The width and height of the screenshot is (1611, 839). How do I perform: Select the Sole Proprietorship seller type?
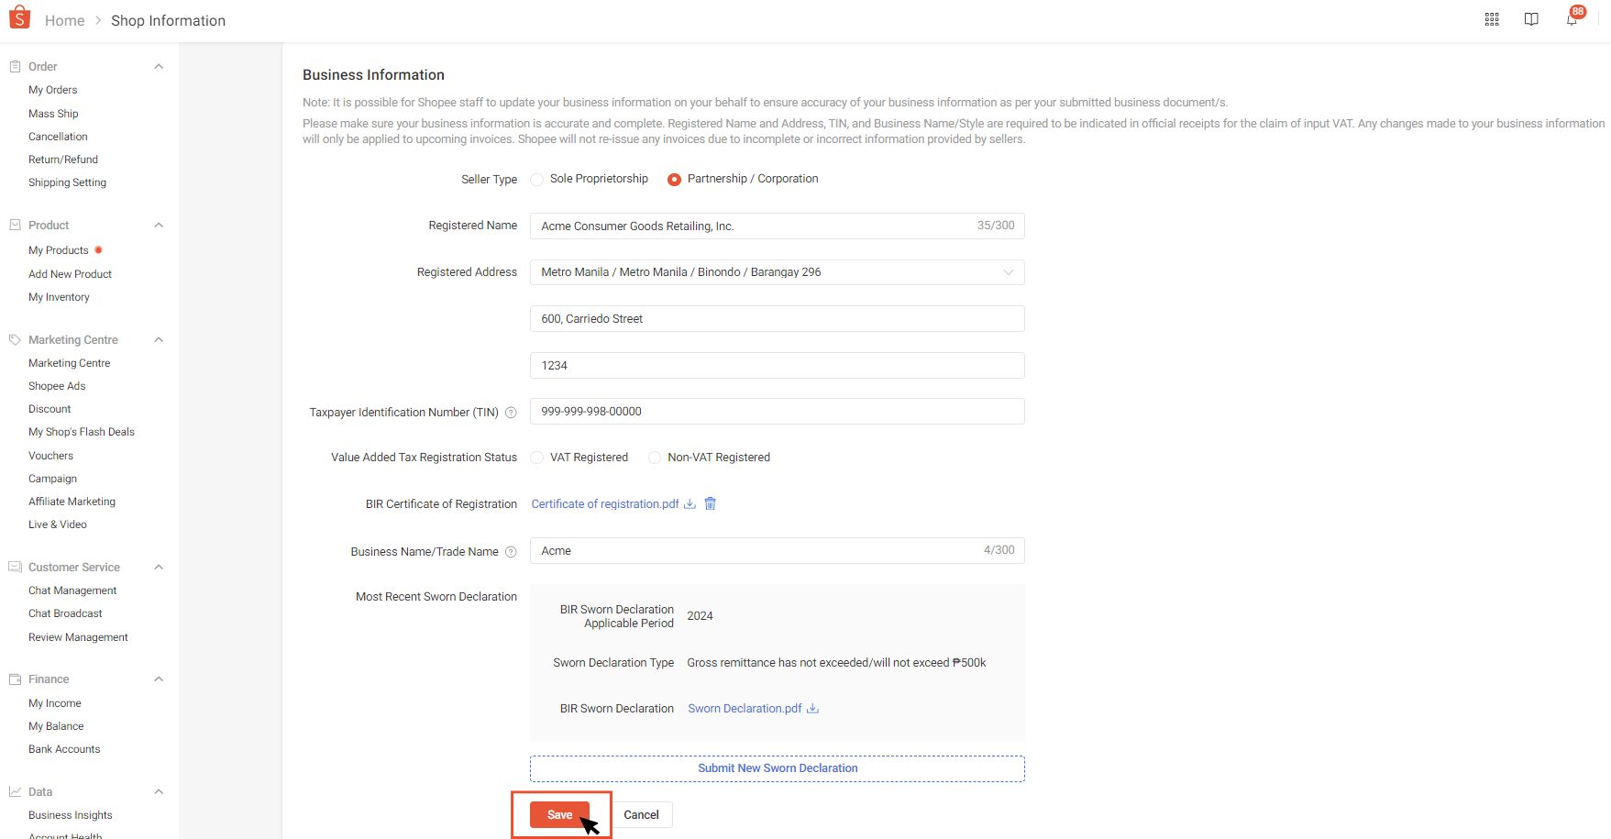pyautogui.click(x=536, y=179)
